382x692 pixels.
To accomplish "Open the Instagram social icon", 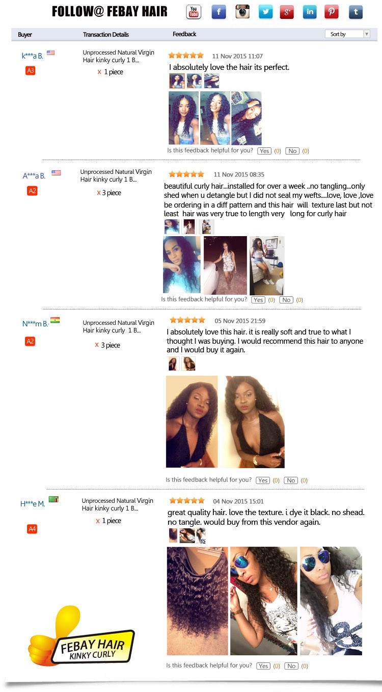I will tap(242, 12).
